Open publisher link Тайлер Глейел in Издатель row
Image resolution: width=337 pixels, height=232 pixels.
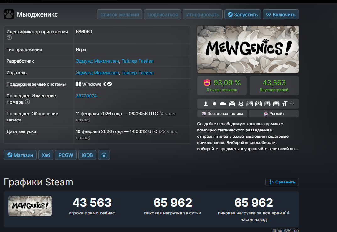(x=138, y=73)
